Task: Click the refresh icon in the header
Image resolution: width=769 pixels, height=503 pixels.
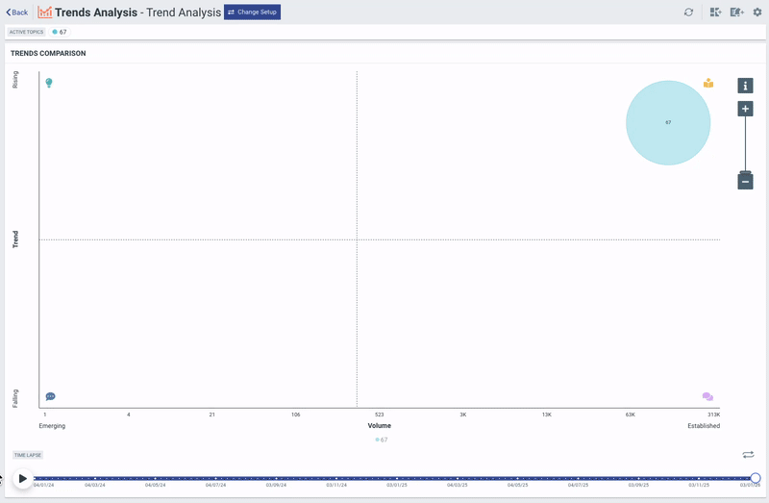Action: click(688, 13)
